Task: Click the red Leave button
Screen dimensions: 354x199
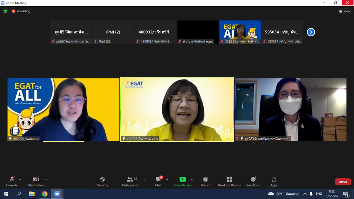Action: click(343, 182)
